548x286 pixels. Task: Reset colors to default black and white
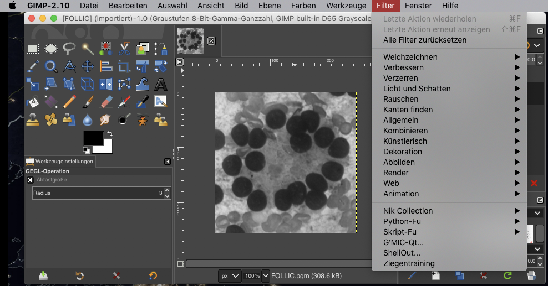(87, 150)
